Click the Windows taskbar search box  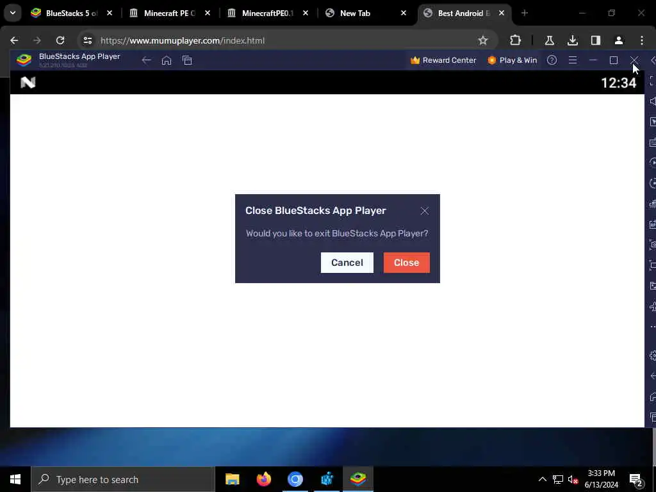coord(122,479)
